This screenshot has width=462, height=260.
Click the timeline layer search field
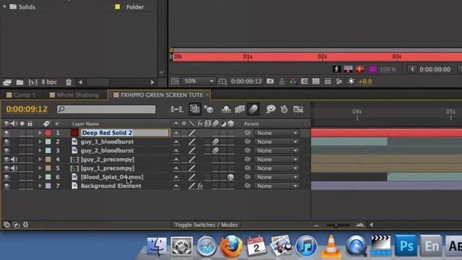[x=106, y=109]
